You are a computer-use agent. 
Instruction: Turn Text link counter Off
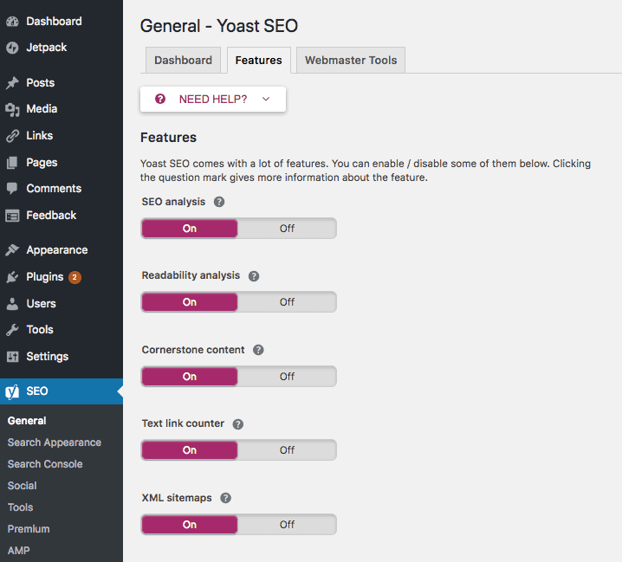pyautogui.click(x=287, y=450)
